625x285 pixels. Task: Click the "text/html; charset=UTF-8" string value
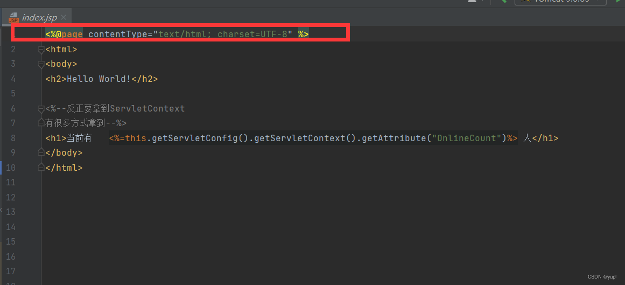(x=223, y=34)
